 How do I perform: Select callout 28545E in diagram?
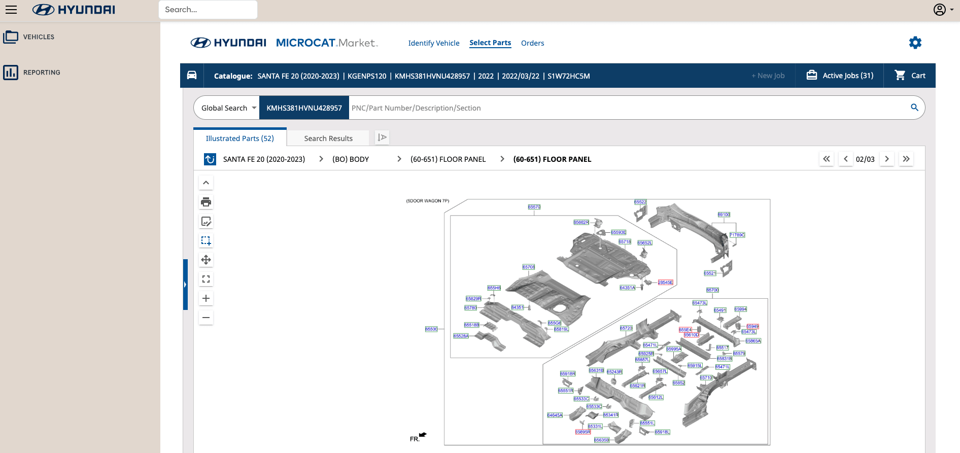pyautogui.click(x=666, y=283)
